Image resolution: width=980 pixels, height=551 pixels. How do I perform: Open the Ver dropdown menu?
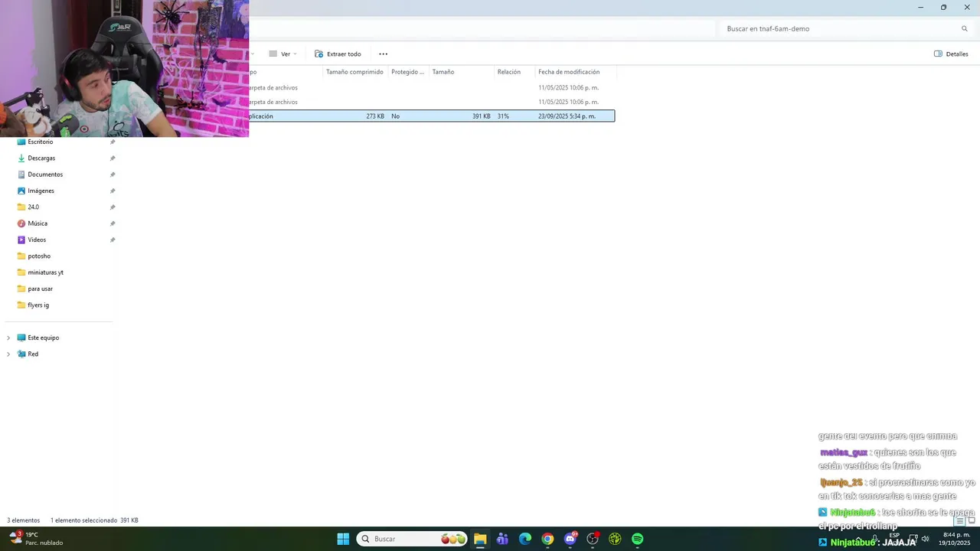(x=283, y=54)
